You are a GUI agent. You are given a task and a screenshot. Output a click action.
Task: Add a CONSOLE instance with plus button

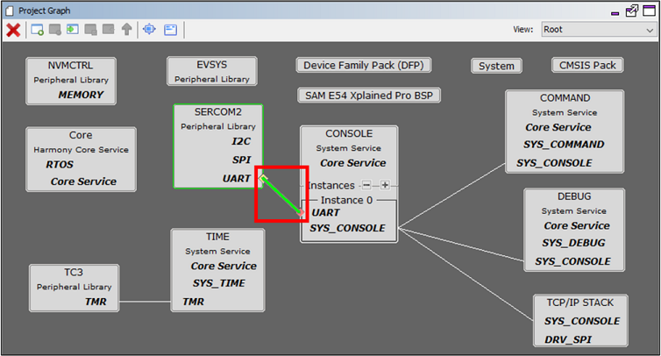tap(384, 185)
